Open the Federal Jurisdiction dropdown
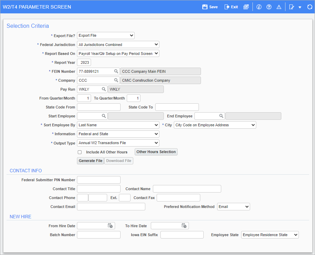Viewport: 315px width, 255px height. coord(118,45)
